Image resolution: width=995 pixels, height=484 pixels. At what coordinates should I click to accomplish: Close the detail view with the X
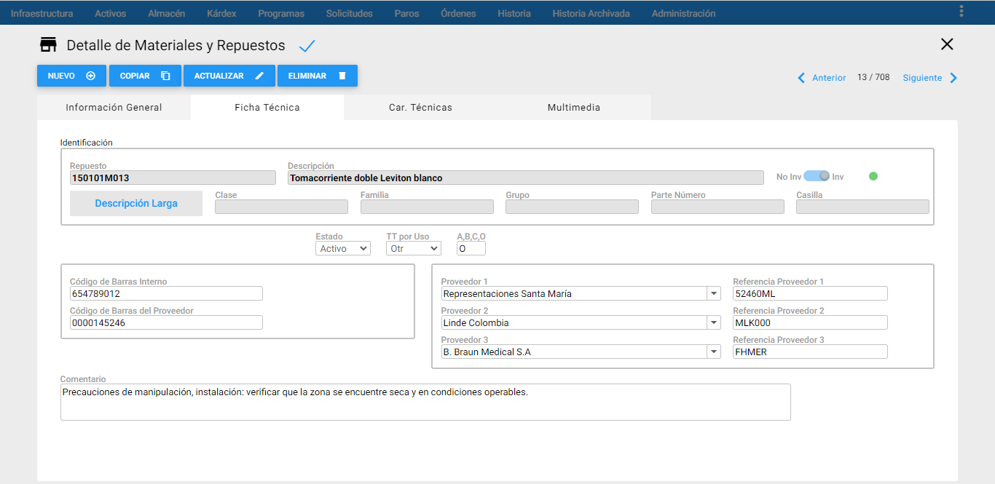click(x=947, y=44)
